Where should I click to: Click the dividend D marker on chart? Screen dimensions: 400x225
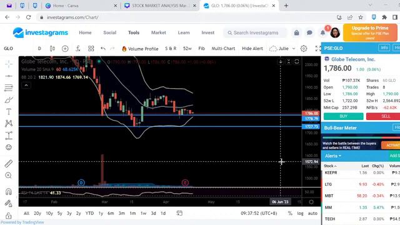click(81, 182)
